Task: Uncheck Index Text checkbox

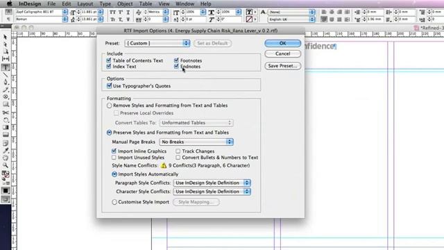Action: (109, 67)
